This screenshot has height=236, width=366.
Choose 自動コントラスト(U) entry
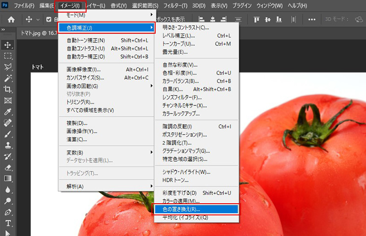point(106,48)
